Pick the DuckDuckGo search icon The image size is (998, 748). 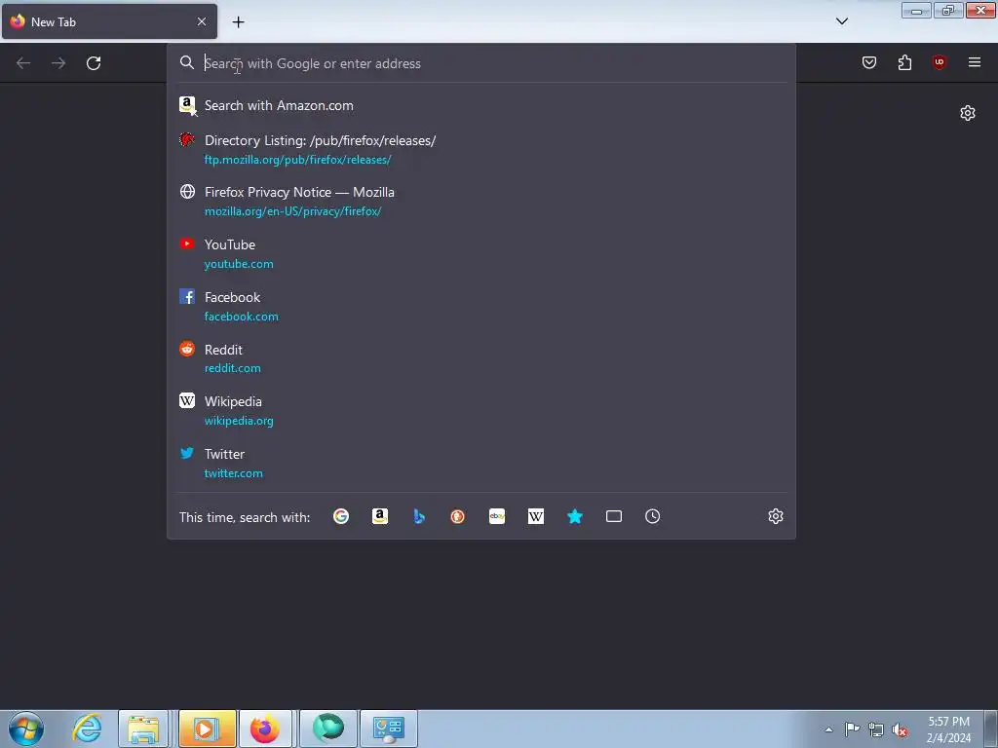point(458,516)
